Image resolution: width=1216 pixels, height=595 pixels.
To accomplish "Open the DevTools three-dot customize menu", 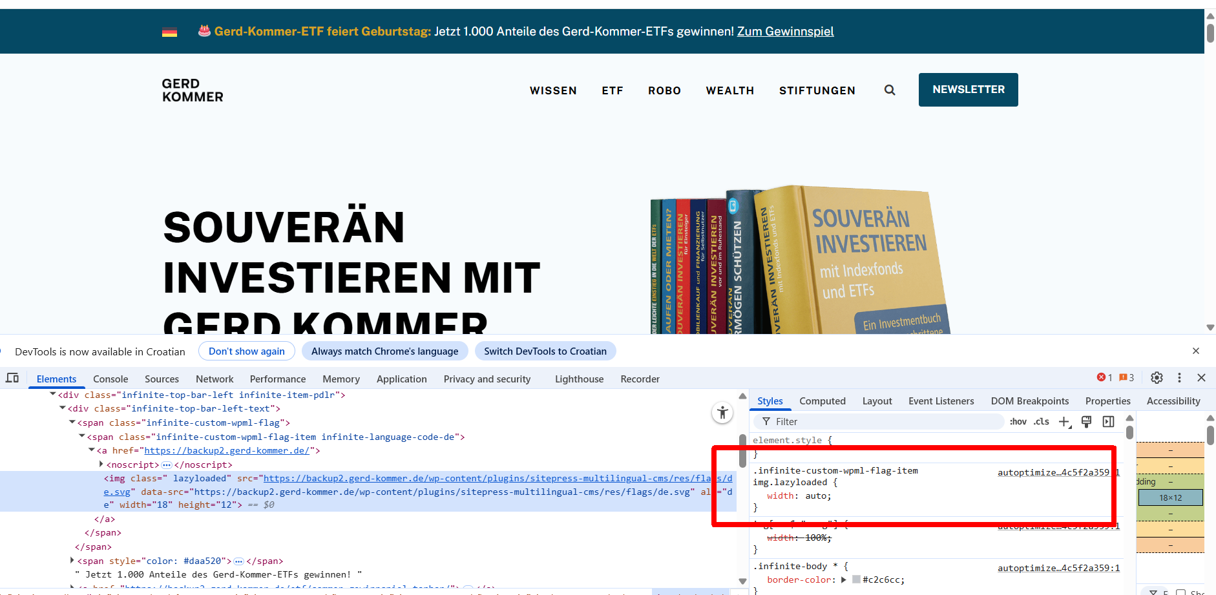I will (x=1179, y=378).
